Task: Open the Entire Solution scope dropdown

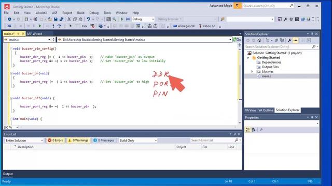Action: (x=41, y=141)
